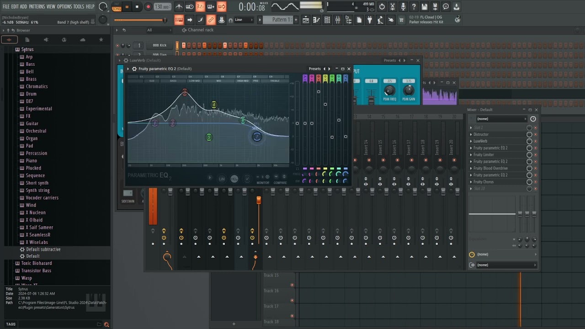The width and height of the screenshot is (585, 329).
Task: Click the microphone recording icon
Action: 403,7
